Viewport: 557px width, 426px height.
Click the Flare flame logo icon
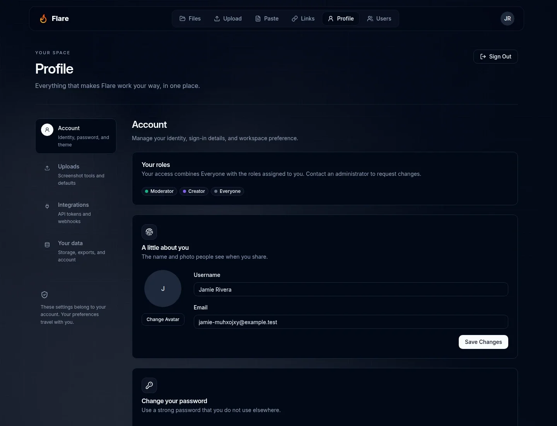[43, 19]
